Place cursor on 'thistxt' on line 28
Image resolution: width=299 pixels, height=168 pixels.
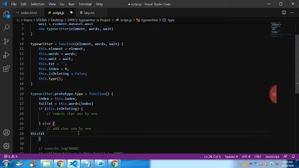point(37,133)
